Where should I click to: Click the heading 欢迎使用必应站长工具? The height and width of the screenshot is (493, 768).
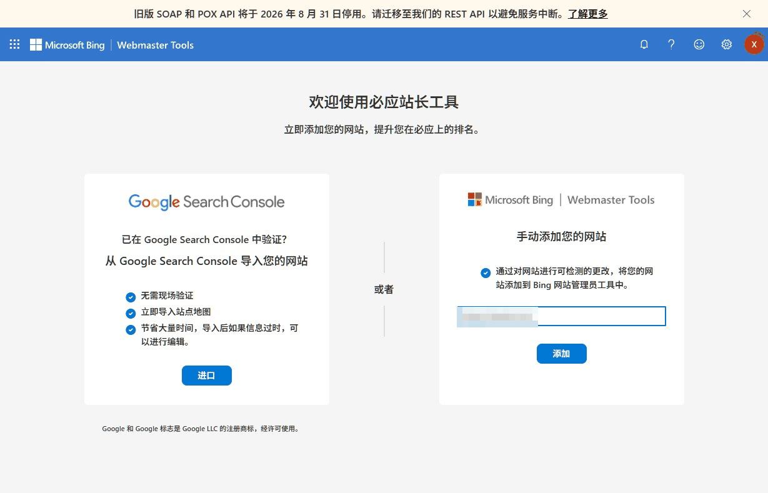point(384,102)
